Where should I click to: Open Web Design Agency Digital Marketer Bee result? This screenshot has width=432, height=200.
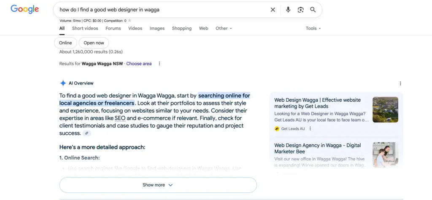[317, 148]
